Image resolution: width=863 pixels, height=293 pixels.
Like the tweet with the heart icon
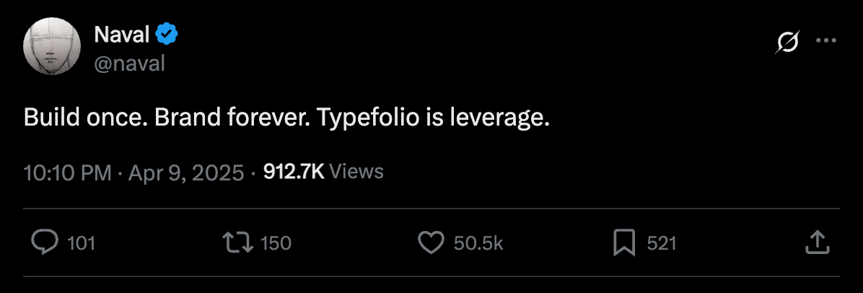(431, 243)
